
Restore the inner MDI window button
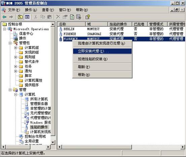177,10
